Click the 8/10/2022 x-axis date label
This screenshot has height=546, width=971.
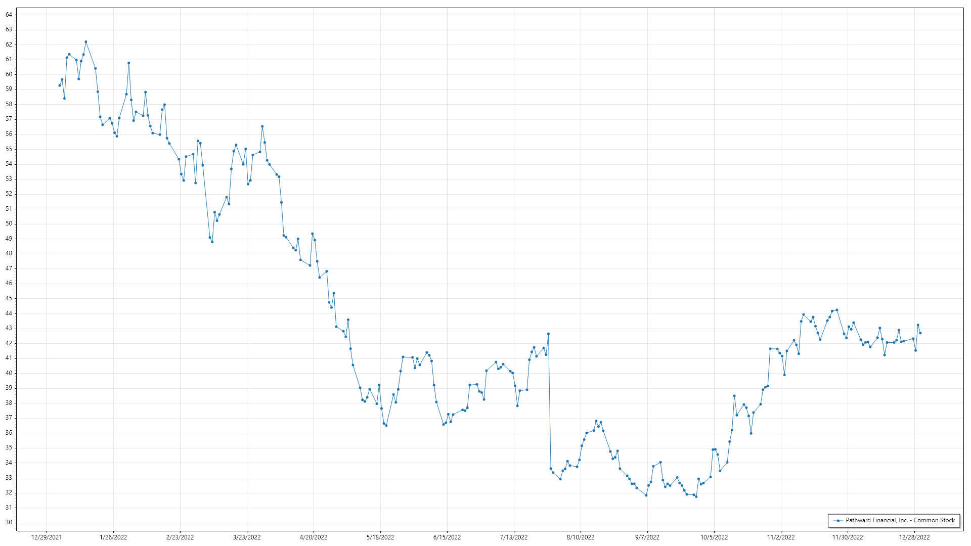[581, 537]
